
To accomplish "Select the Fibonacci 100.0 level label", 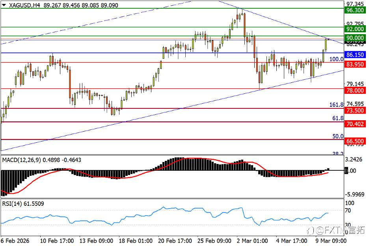I will pos(336,59).
